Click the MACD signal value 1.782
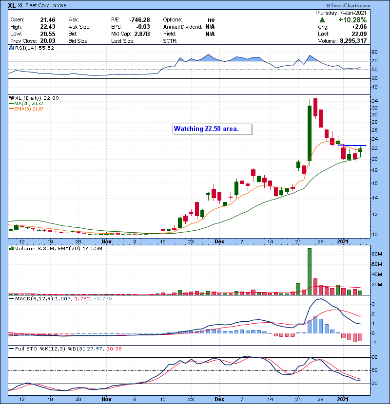Viewport: 390px width, 404px height. point(82,299)
